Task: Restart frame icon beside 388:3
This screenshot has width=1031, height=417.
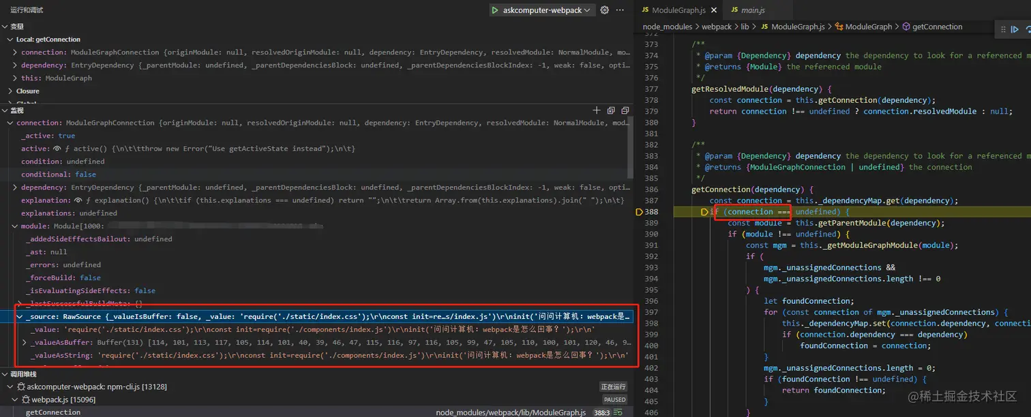Action: point(619,412)
